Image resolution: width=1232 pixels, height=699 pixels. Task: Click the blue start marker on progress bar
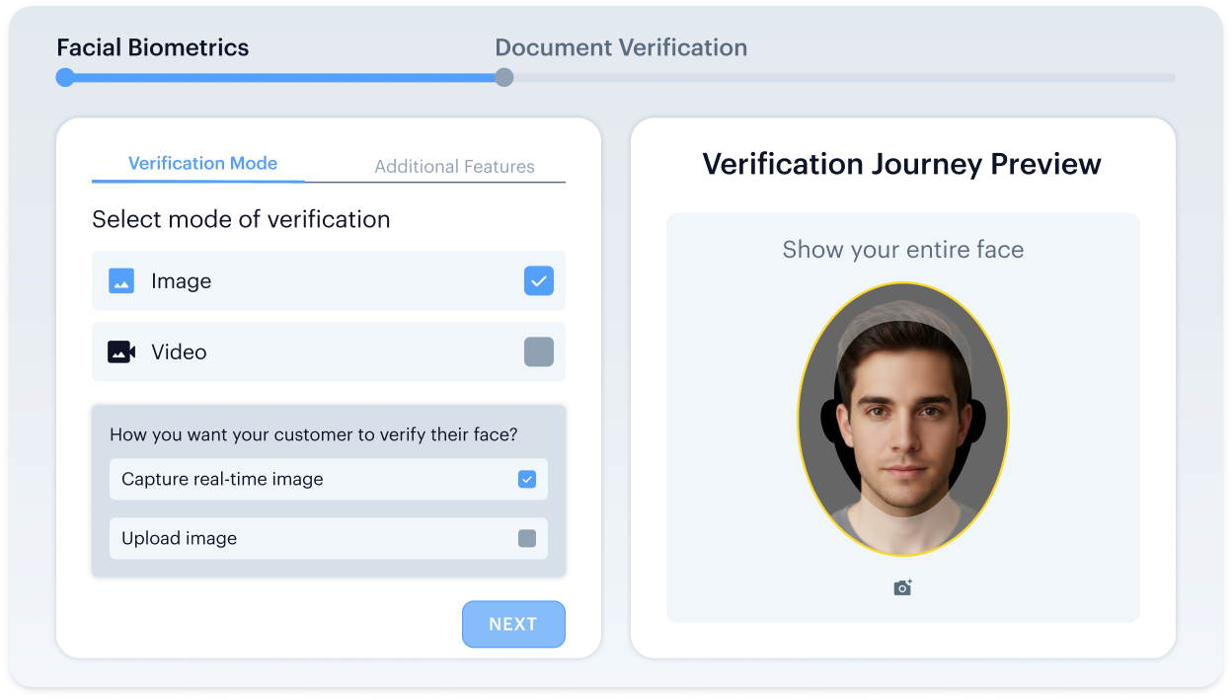coord(65,77)
